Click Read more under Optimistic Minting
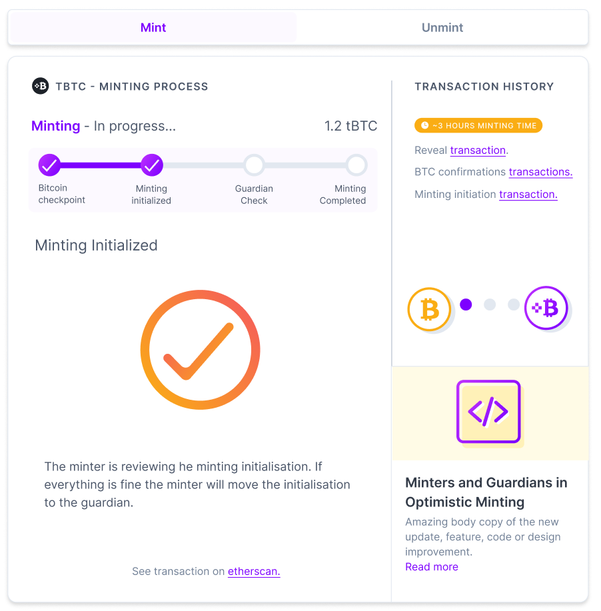 431,566
